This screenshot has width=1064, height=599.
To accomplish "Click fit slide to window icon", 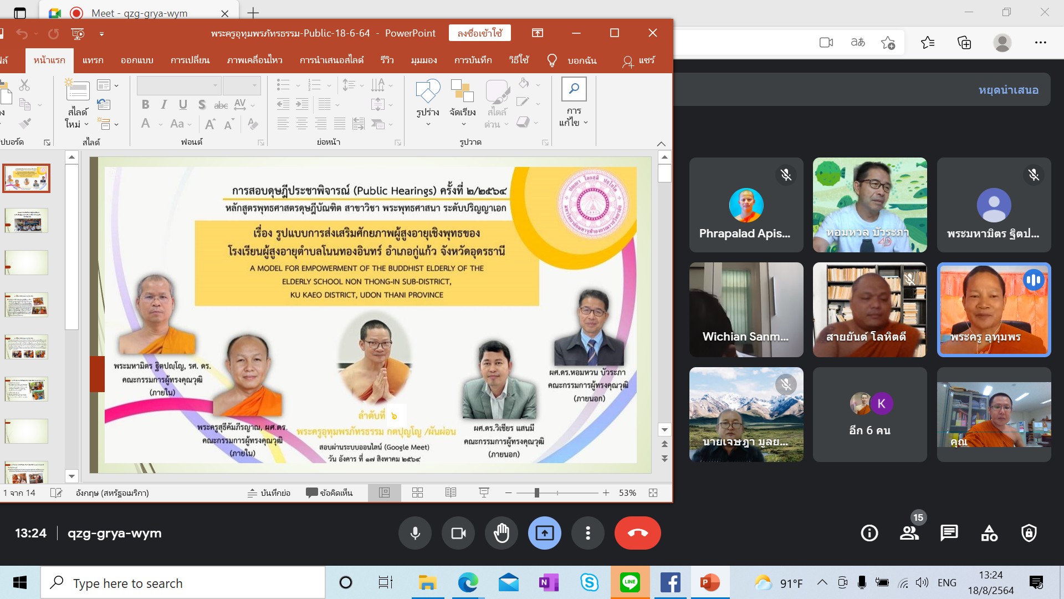I will [x=653, y=493].
